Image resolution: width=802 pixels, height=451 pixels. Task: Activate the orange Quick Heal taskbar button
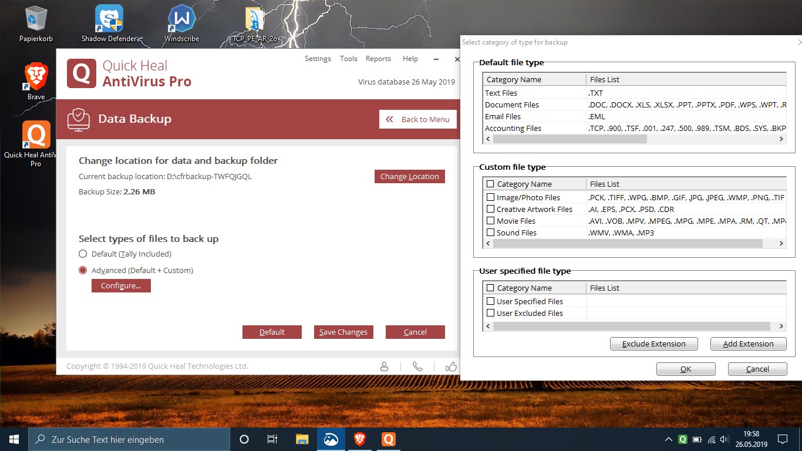[x=388, y=439]
